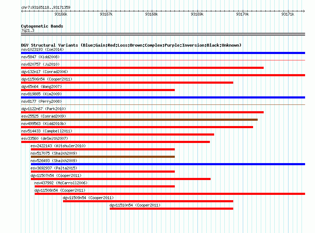315x233 pixels.
Task: Click the nsv514433 red loss bar
Action: tap(118, 135)
